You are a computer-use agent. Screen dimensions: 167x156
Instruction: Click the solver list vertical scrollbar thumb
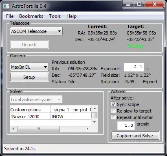click(x=94, y=115)
